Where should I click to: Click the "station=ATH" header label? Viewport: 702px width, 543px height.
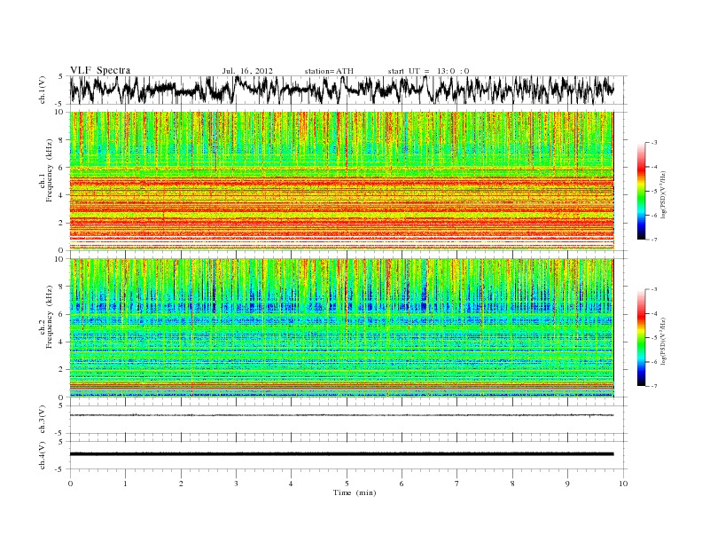click(x=329, y=71)
